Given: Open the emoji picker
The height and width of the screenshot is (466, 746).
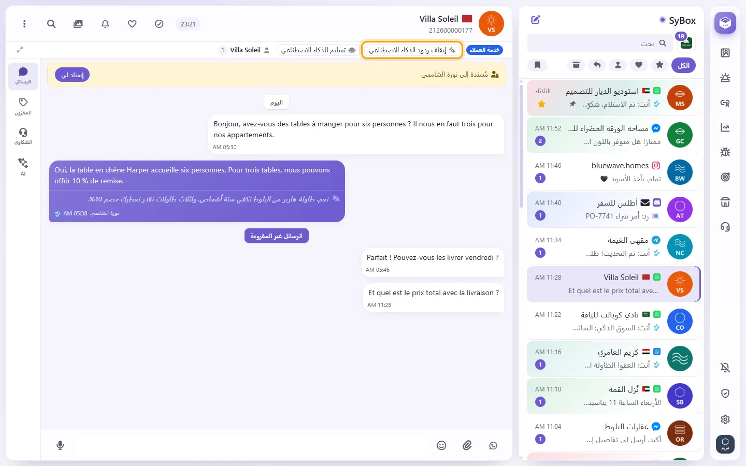Looking at the screenshot, I should coord(441,445).
